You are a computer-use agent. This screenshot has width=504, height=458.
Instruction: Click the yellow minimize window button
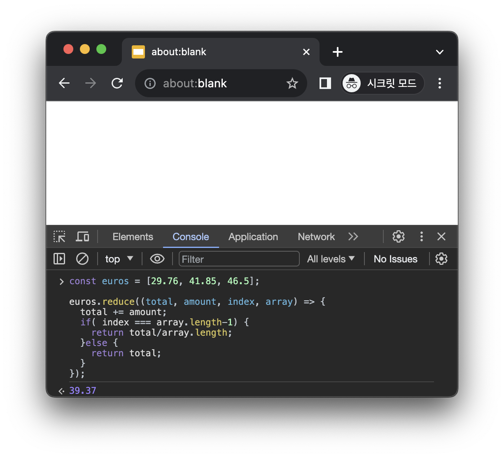click(85, 49)
